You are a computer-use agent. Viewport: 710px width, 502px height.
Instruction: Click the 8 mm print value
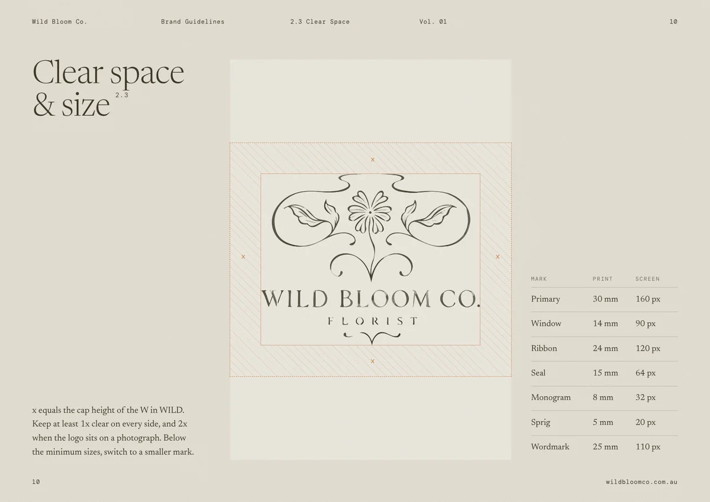603,398
